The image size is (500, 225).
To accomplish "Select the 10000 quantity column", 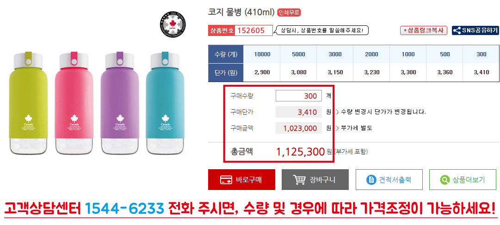I will pos(262,54).
